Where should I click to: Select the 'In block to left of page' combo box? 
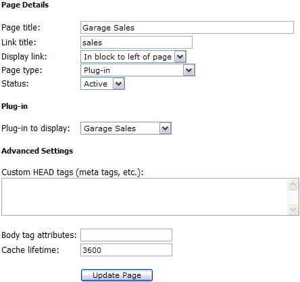coord(133,57)
